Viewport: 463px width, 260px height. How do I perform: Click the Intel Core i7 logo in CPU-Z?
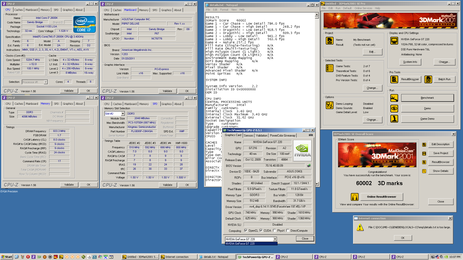tap(84, 24)
